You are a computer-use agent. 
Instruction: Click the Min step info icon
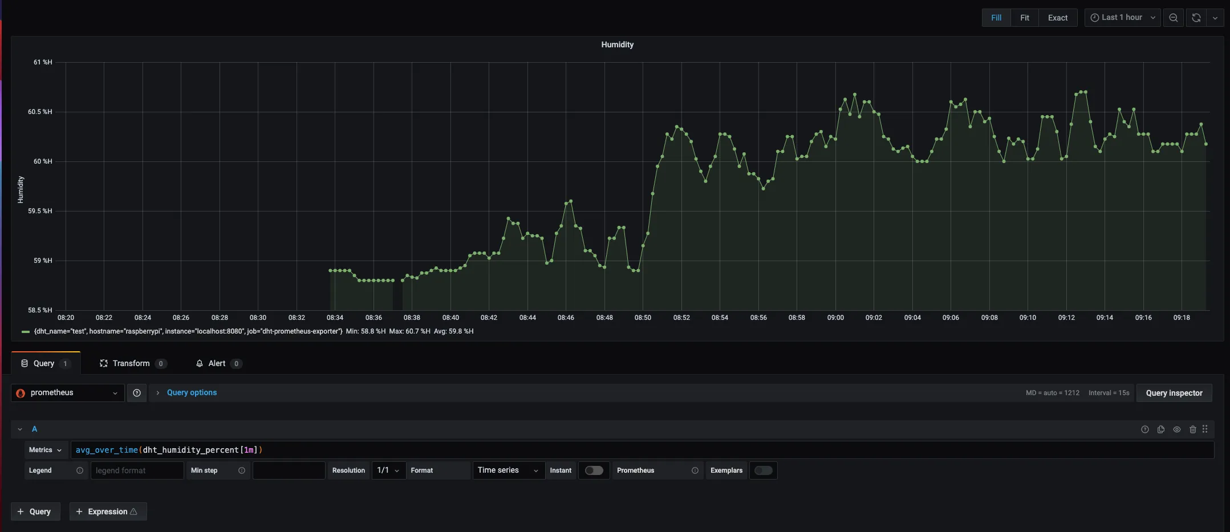(x=242, y=470)
